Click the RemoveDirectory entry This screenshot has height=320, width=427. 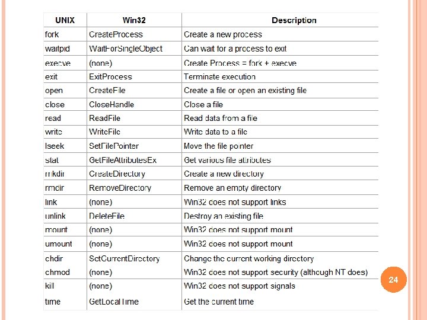coord(120,188)
